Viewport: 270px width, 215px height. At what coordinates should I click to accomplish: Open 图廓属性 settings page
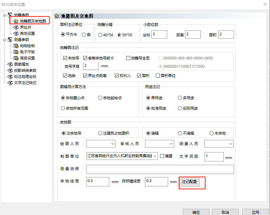pyautogui.click(x=22, y=64)
